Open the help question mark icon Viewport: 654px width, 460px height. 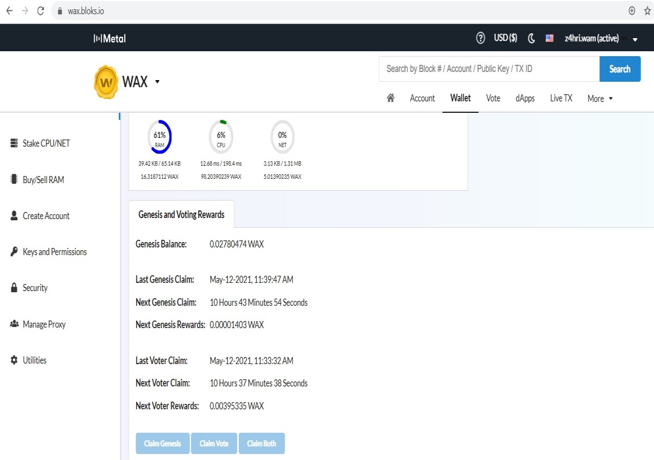coord(480,38)
